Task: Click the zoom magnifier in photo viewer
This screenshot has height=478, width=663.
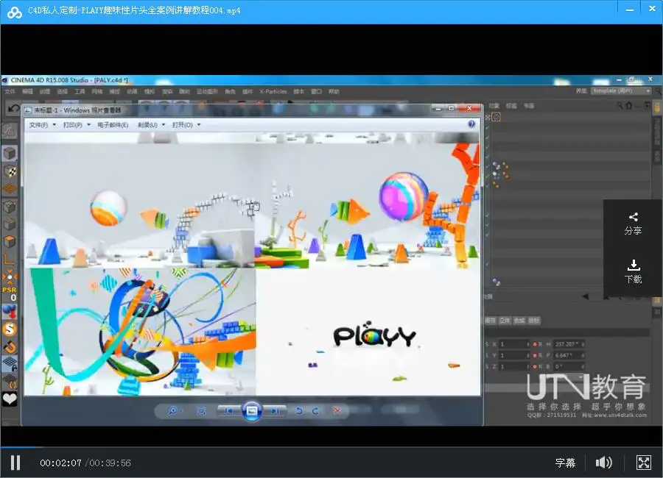Action: pos(173,410)
